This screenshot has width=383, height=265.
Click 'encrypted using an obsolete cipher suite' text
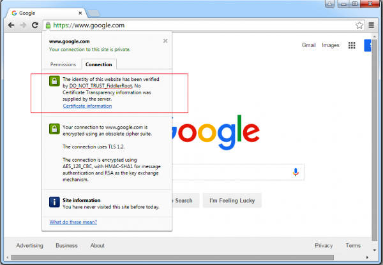point(107,134)
